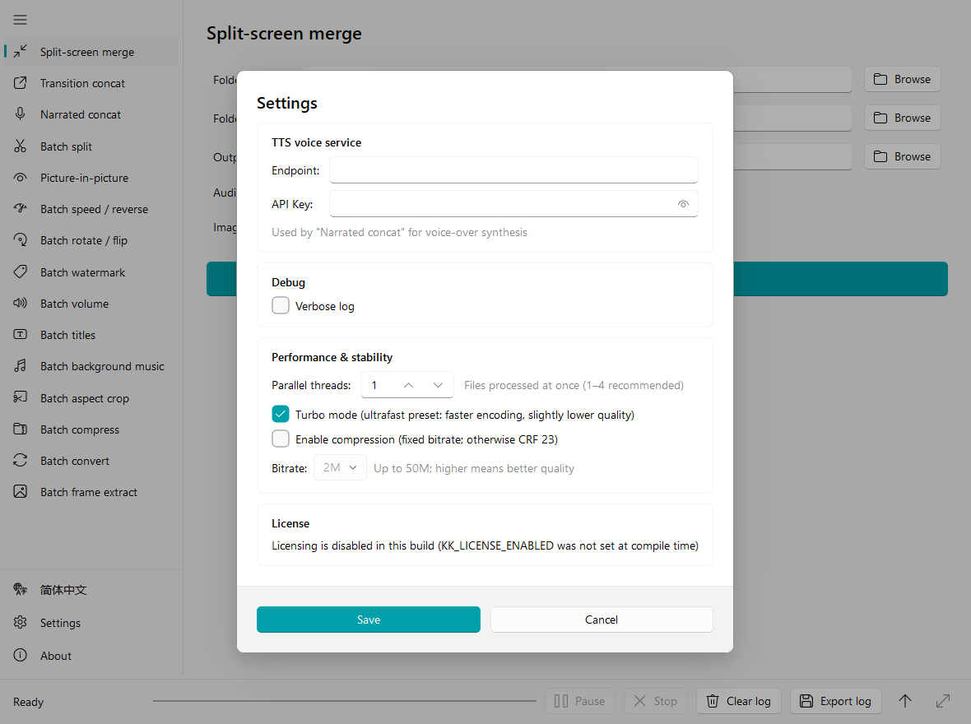Click the Batch aspect crop icon
The width and height of the screenshot is (971, 724).
(x=21, y=397)
